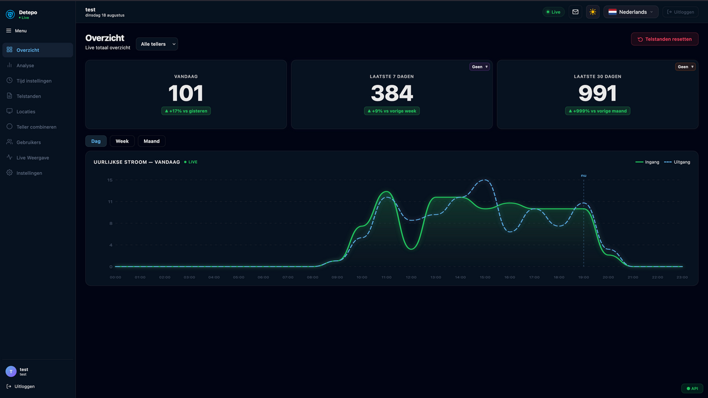The width and height of the screenshot is (708, 398).
Task: Toggle the Uitgang series in chart legend
Action: (x=677, y=162)
